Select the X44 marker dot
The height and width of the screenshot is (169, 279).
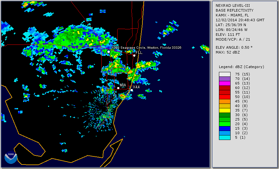tap(132, 90)
